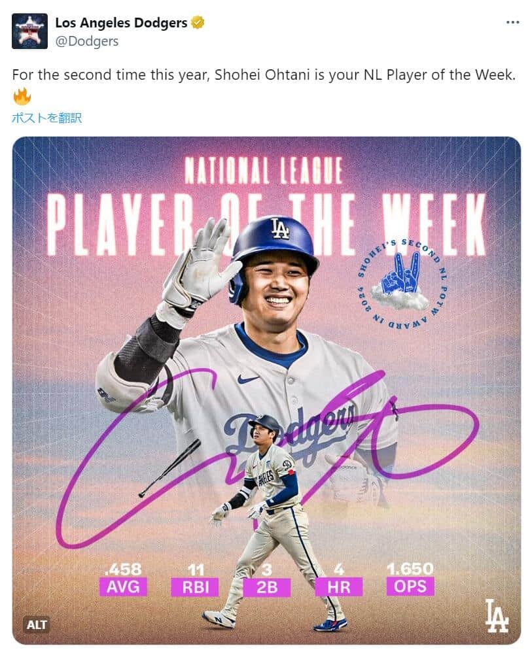The height and width of the screenshot is (661, 532).
Task: Click the Los Angeles Dodgers display name
Action: (x=121, y=23)
